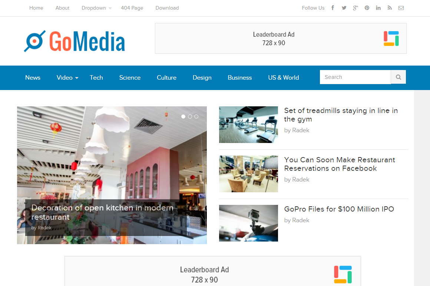Viewport: 430px width, 286px height.
Task: Switch to the third slide dot
Action: 196,116
